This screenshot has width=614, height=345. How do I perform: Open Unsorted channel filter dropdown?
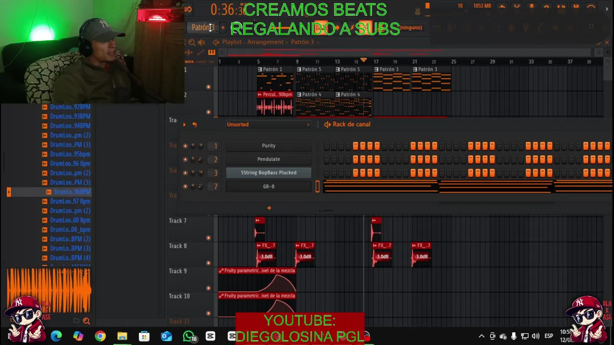269,125
